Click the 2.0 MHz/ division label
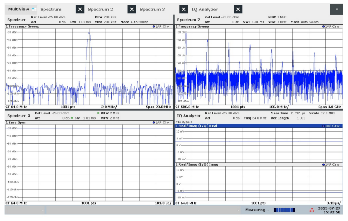Screen dimensions: 348x221 (109, 107)
